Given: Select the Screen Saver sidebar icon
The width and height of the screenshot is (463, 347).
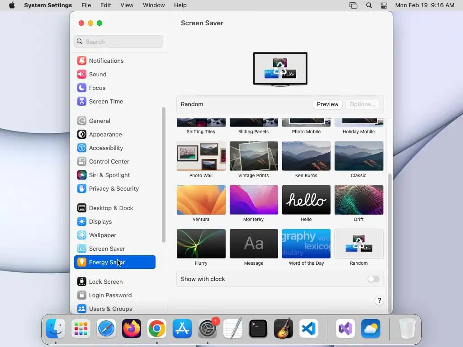Looking at the screenshot, I should coord(82,249).
